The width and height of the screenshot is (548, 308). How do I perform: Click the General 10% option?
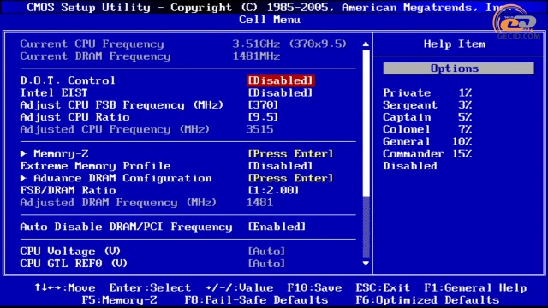(x=427, y=142)
